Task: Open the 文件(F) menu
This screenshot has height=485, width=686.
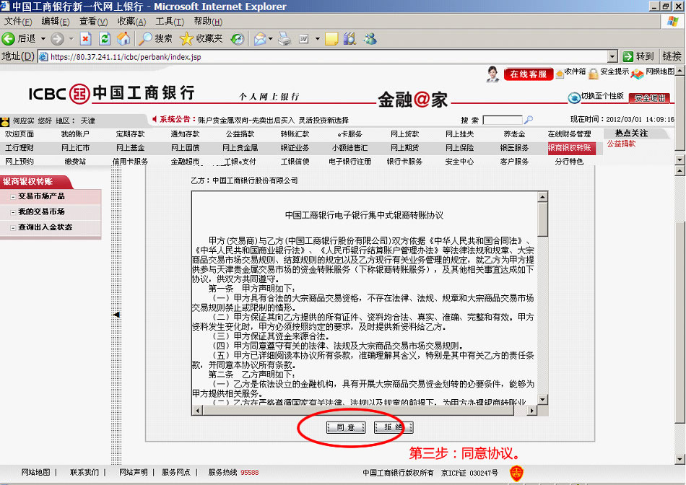Action: tap(18, 22)
